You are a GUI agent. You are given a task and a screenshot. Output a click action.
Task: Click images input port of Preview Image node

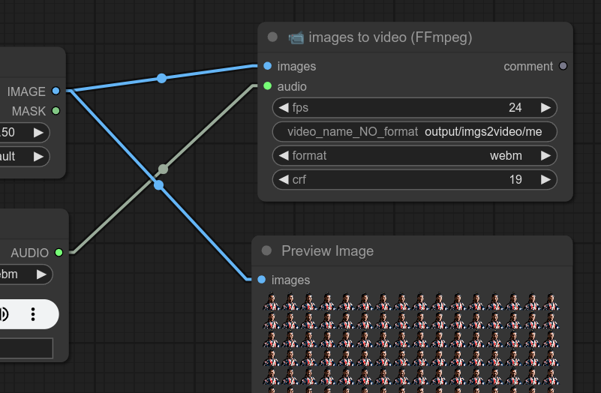pos(261,280)
